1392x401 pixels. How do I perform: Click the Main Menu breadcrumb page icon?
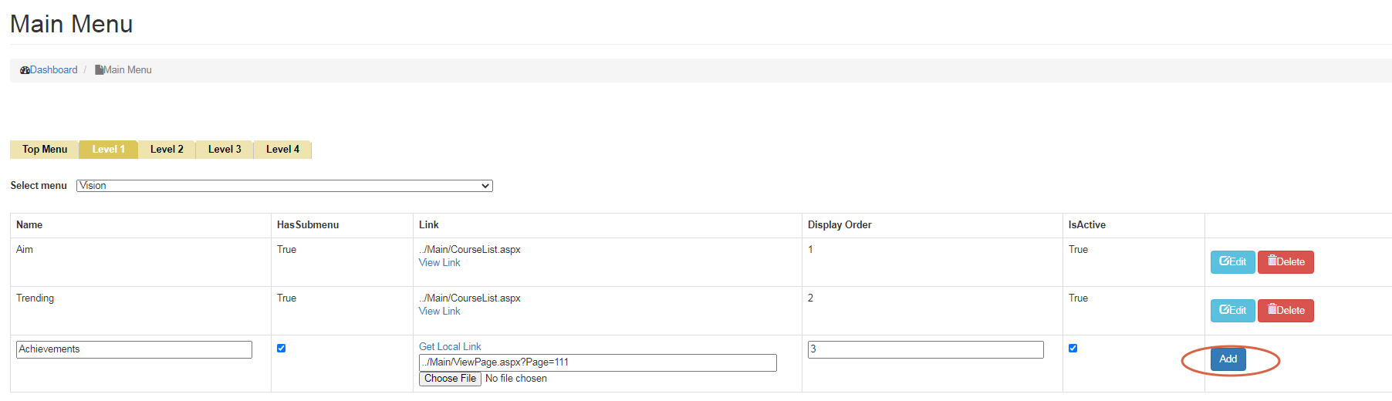pos(99,70)
